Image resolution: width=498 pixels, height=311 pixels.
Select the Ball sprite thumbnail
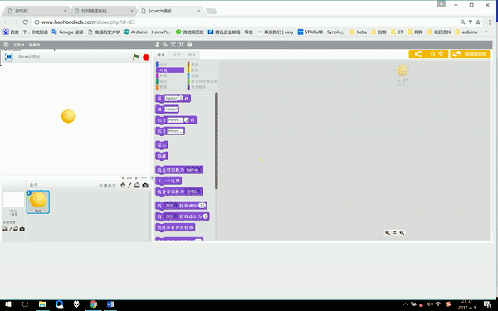[x=38, y=202]
